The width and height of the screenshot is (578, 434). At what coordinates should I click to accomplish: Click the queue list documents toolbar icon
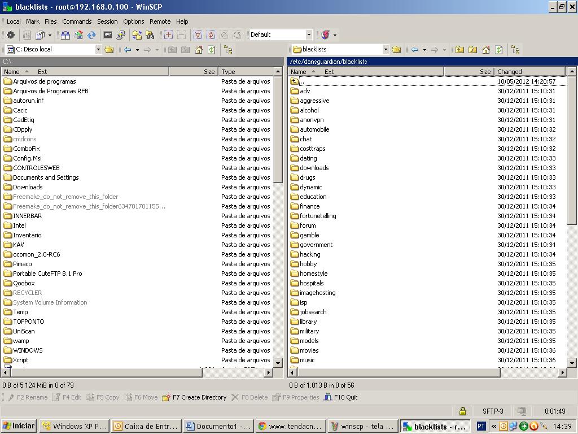pos(40,35)
